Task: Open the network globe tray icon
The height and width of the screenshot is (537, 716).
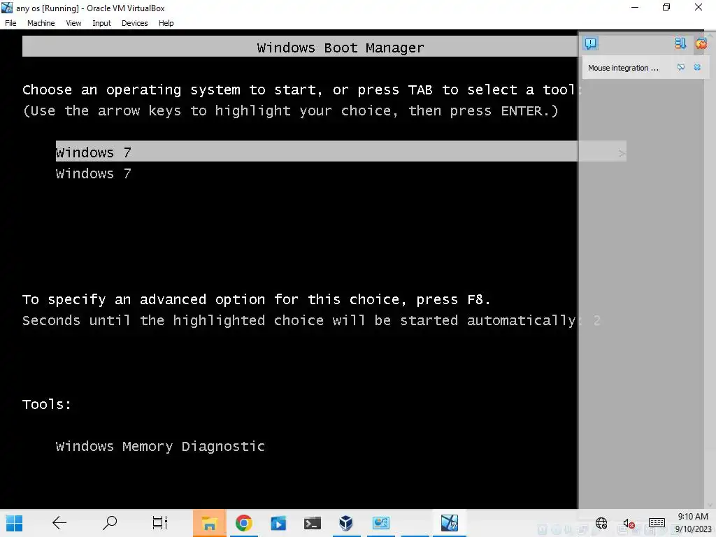Action: [601, 523]
